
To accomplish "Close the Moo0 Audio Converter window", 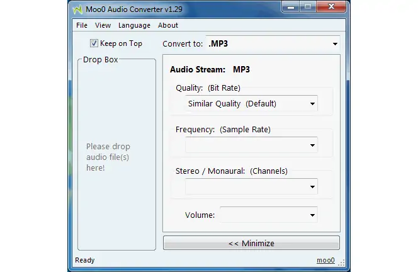I will [x=331, y=7].
